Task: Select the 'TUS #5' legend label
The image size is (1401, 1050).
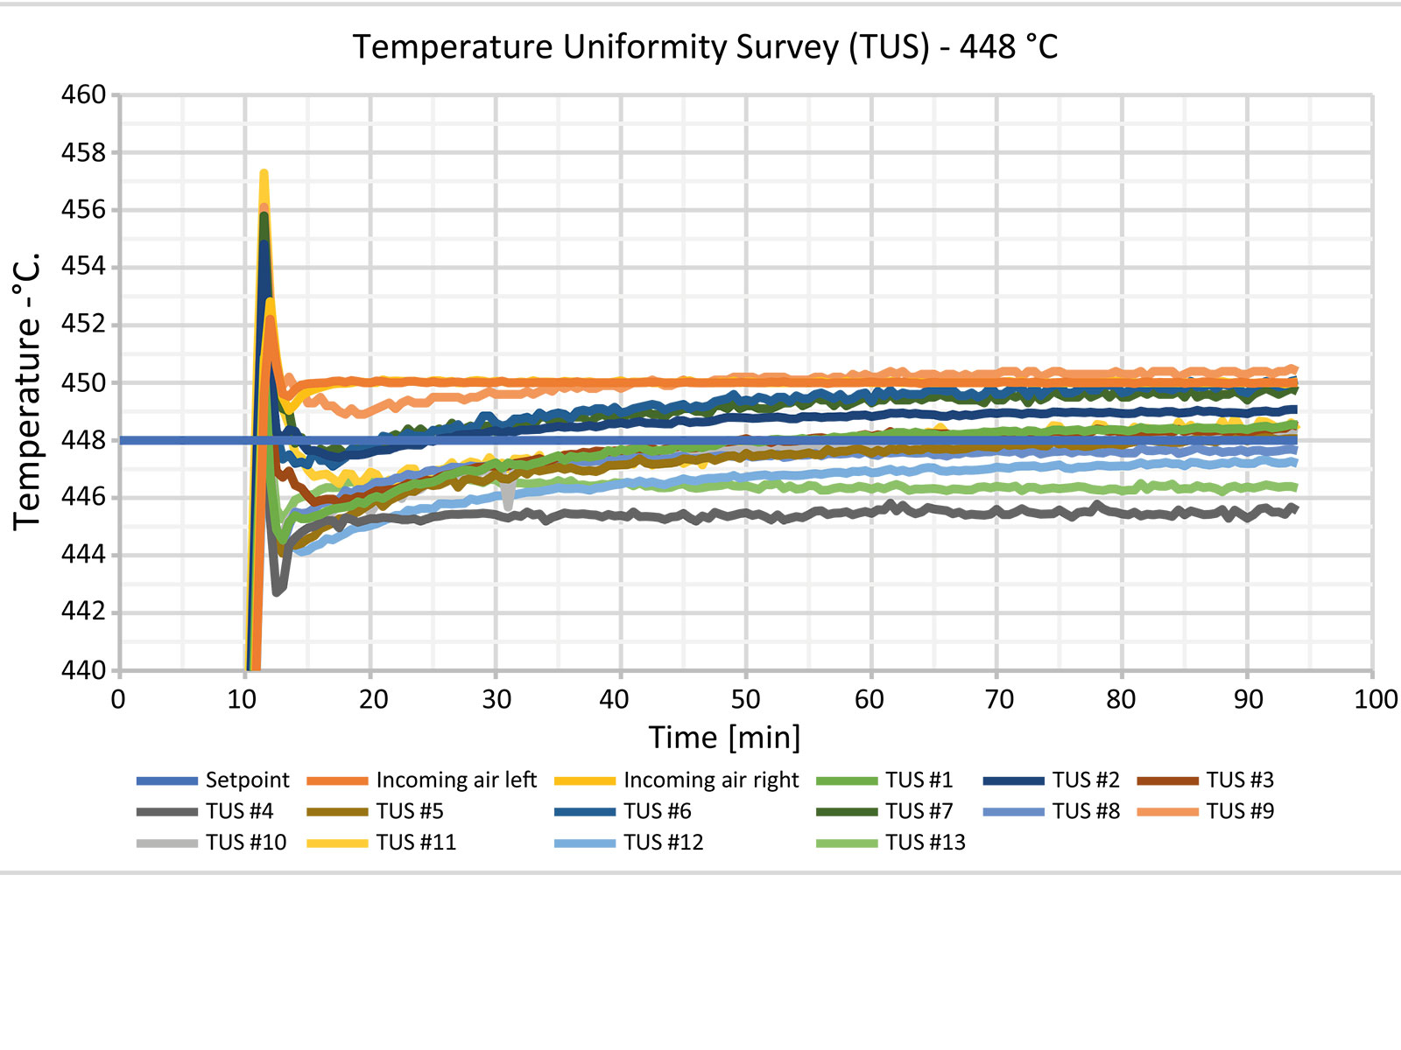Action: click(x=410, y=811)
